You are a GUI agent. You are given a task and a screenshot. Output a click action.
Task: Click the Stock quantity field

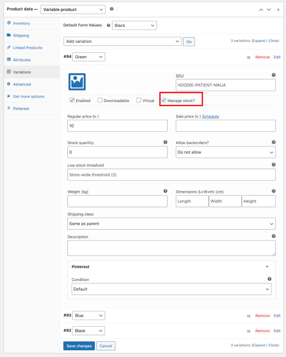point(117,152)
